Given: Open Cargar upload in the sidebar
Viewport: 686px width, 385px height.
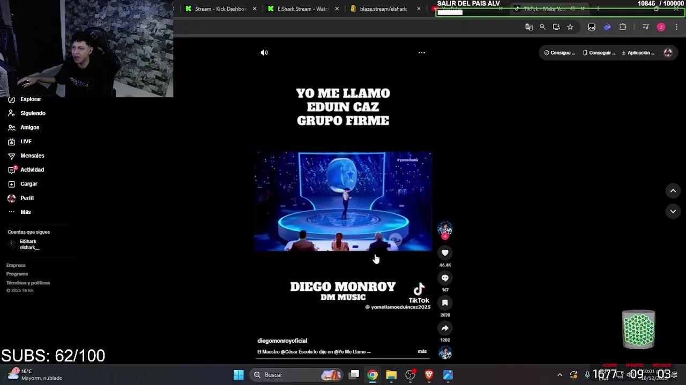Looking at the screenshot, I should coord(23,184).
